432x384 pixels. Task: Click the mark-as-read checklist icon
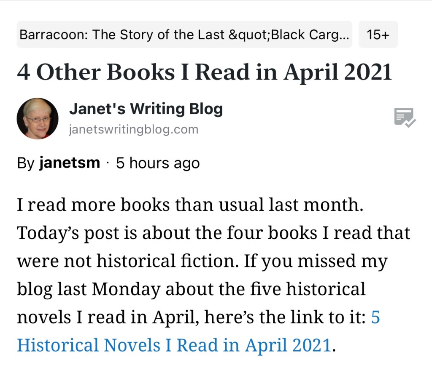click(x=405, y=118)
